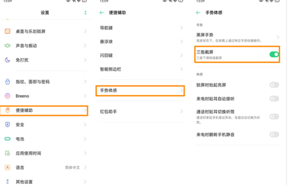Tap the 声音与振动 speaker icon
Image resolution: width=290 pixels, height=185 pixels.
click(8, 46)
